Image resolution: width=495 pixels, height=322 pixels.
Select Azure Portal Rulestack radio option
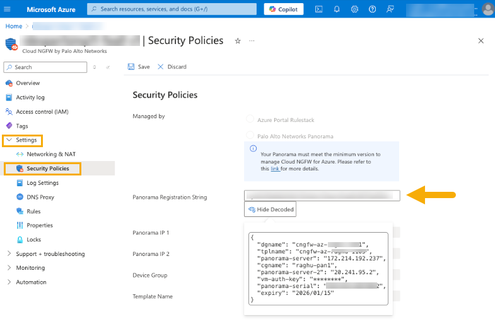250,119
